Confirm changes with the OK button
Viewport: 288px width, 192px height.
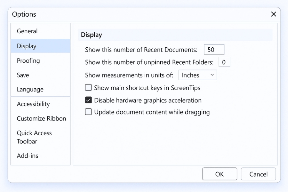pyautogui.click(x=220, y=174)
